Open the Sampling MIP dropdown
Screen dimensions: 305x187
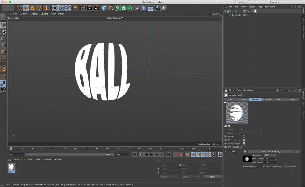point(270,155)
